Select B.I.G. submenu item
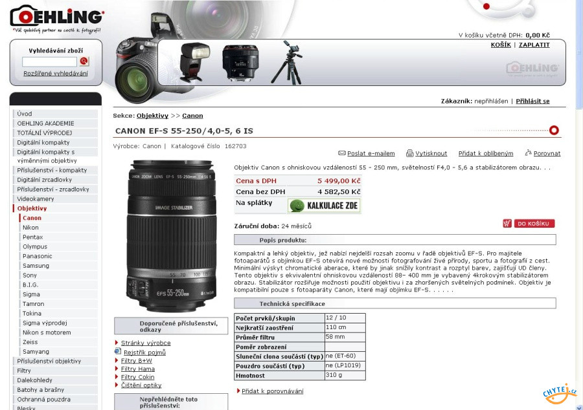 59,285
